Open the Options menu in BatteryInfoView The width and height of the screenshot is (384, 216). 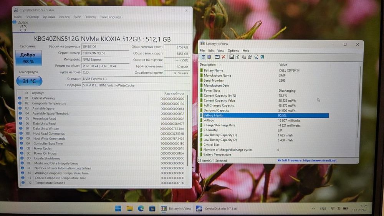point(233,50)
